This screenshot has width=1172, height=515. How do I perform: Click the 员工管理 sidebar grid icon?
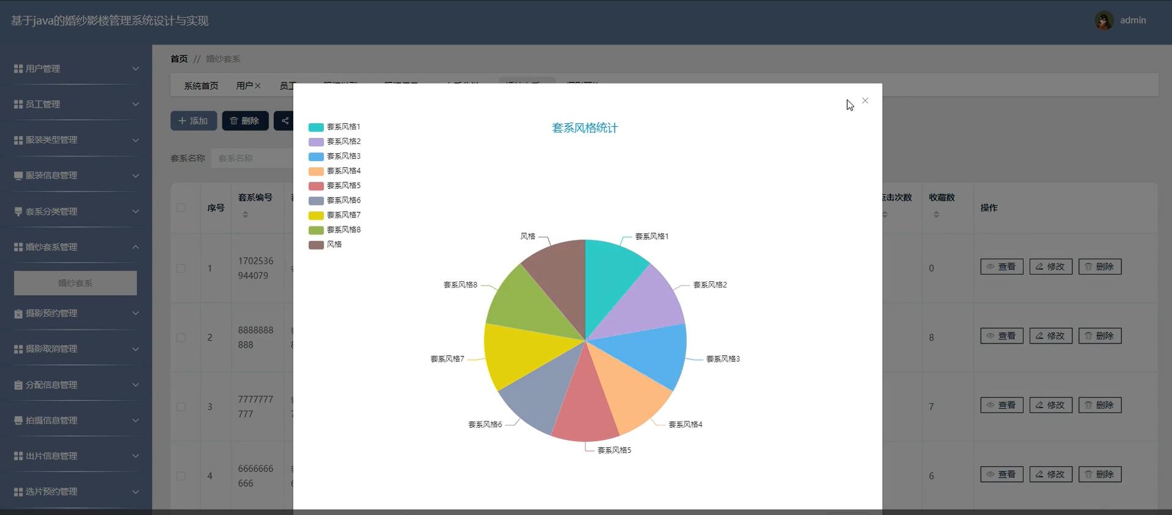pos(18,104)
